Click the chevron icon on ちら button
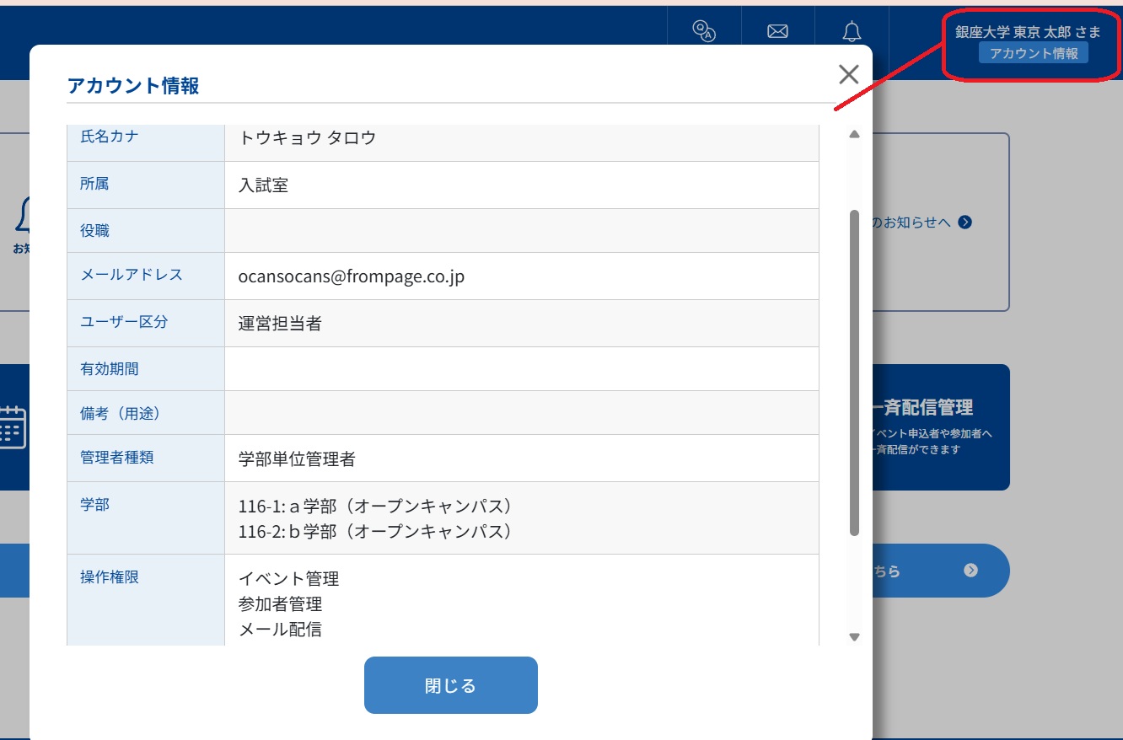1123x740 pixels. coord(970,571)
